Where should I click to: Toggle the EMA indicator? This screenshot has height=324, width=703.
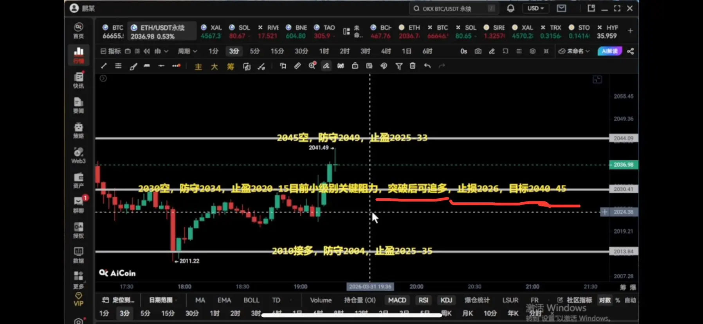click(x=224, y=300)
